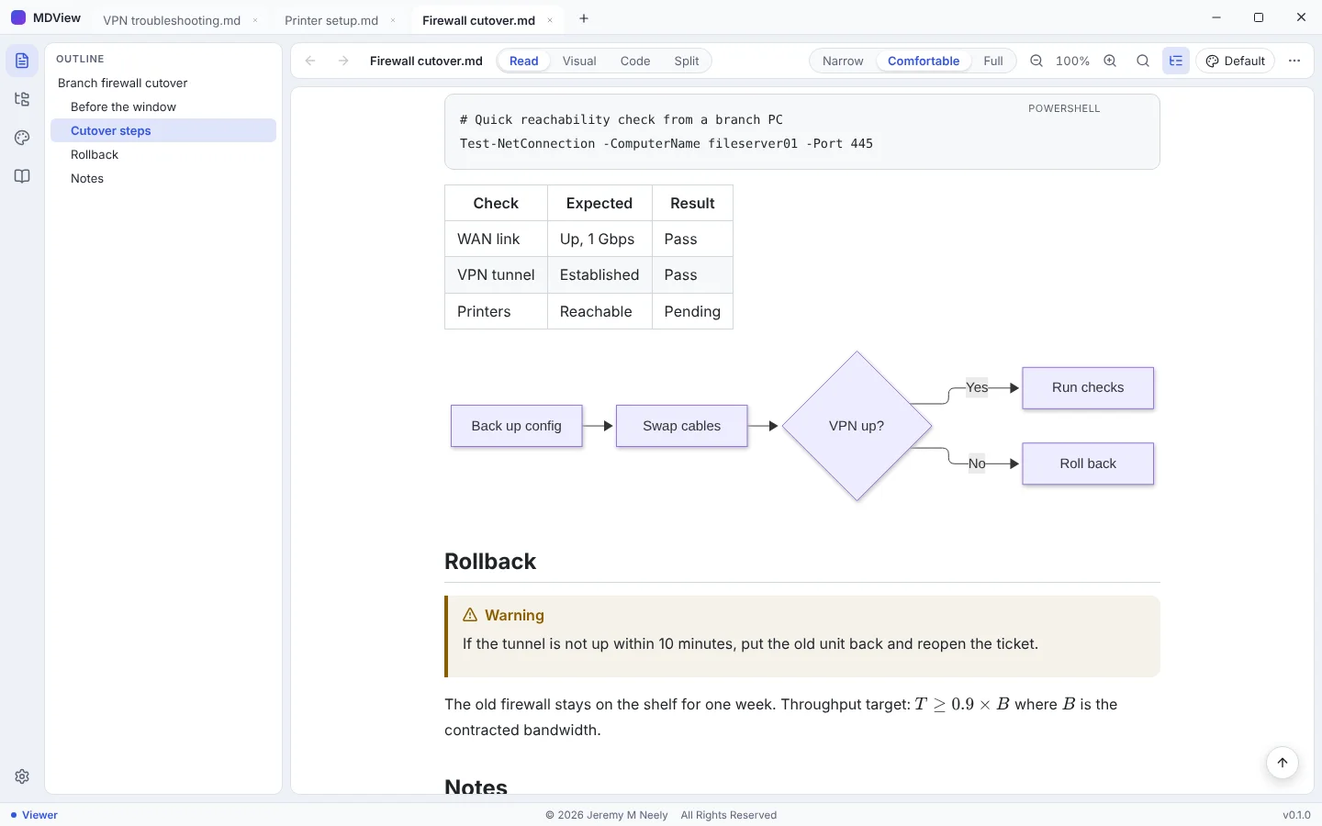Switch to the Printer setup.md tab
Screen dimensions: 1322x826
331,20
